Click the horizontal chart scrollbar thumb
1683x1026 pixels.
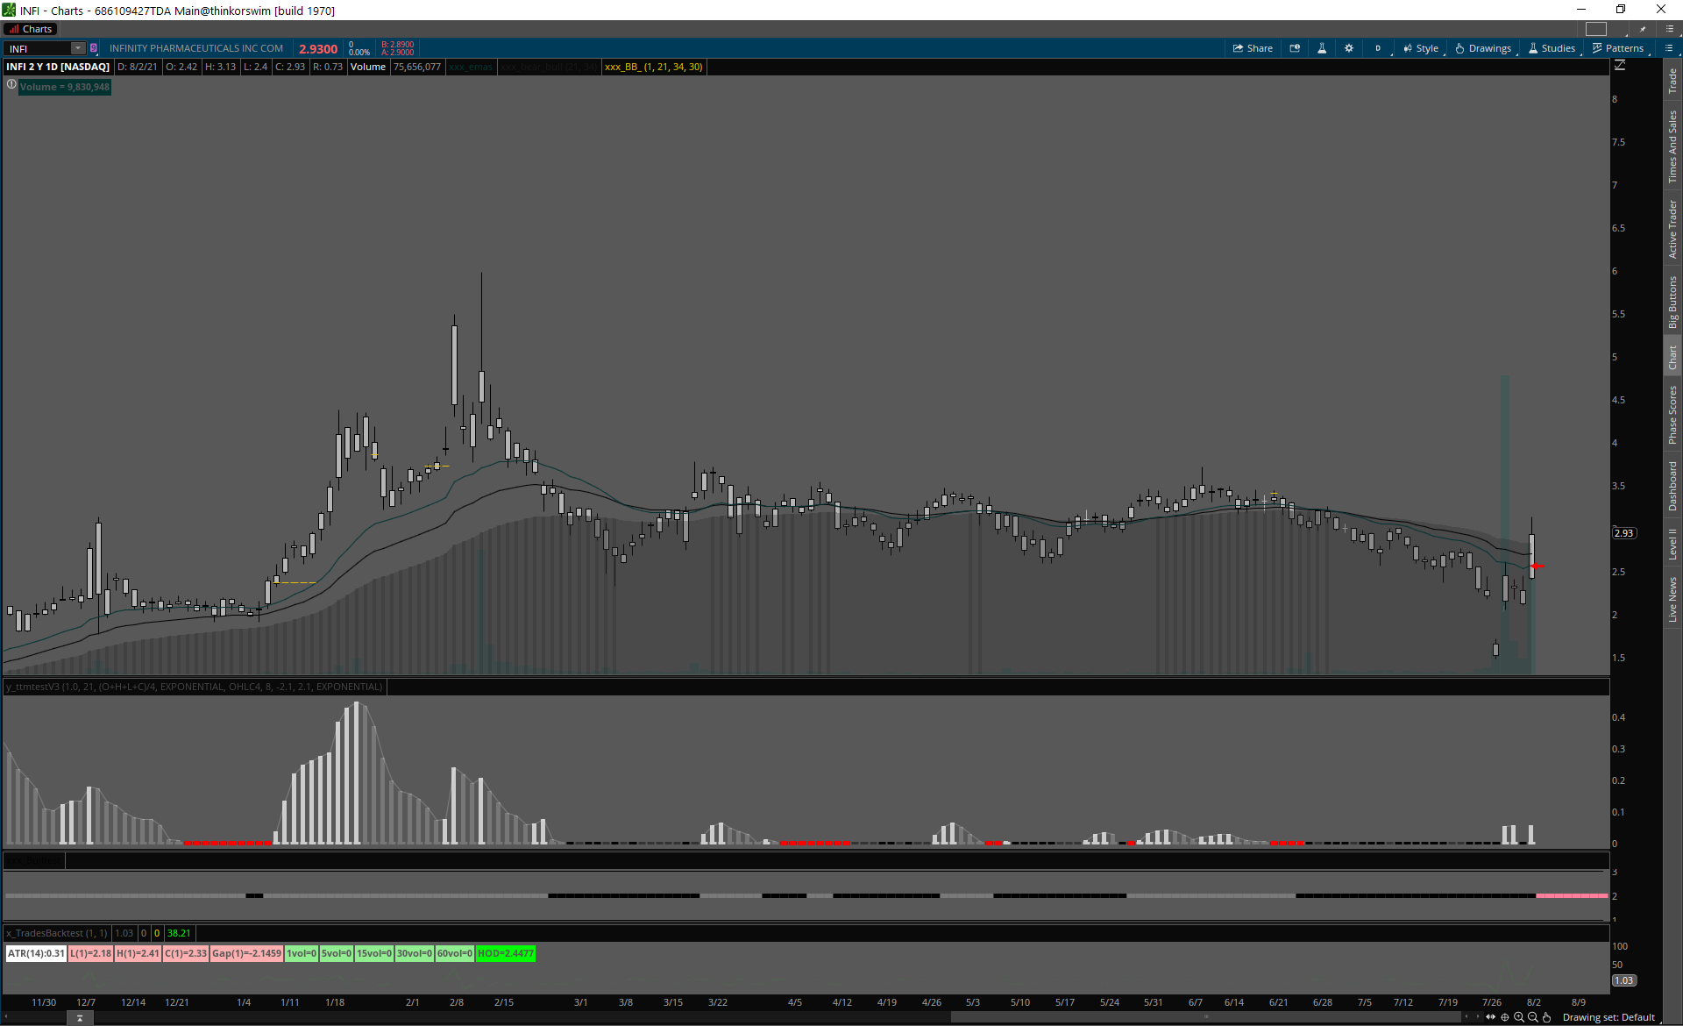point(1206,1017)
